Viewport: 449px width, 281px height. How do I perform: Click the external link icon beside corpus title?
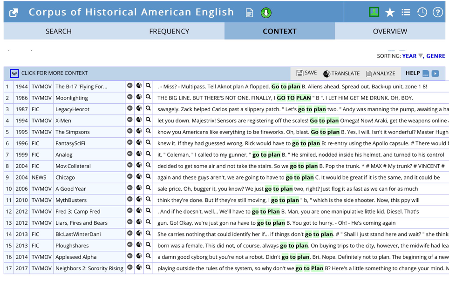14,13
